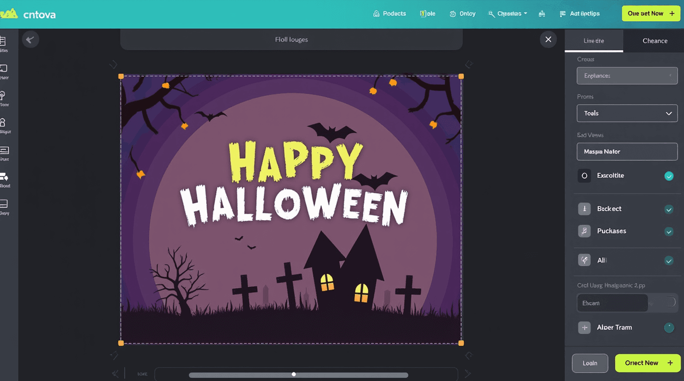Click the Podects icon in header

point(376,14)
